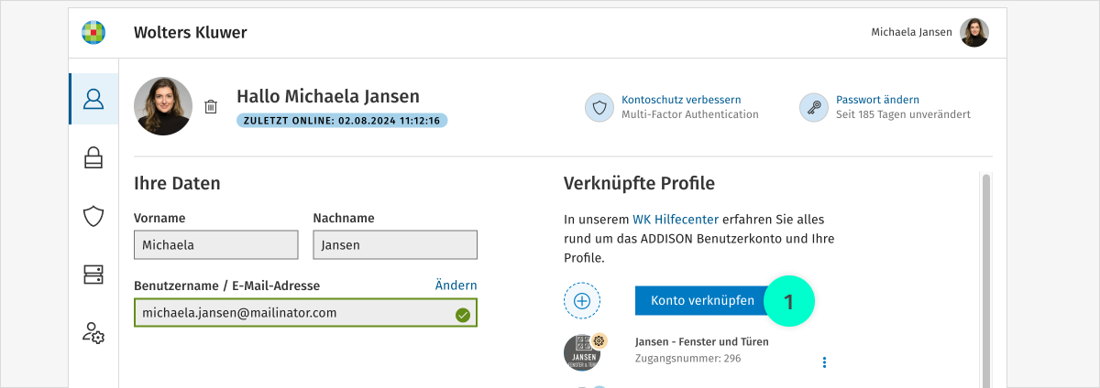
Task: Click the ZULETZT ONLINE timestamp badge
Action: [342, 121]
